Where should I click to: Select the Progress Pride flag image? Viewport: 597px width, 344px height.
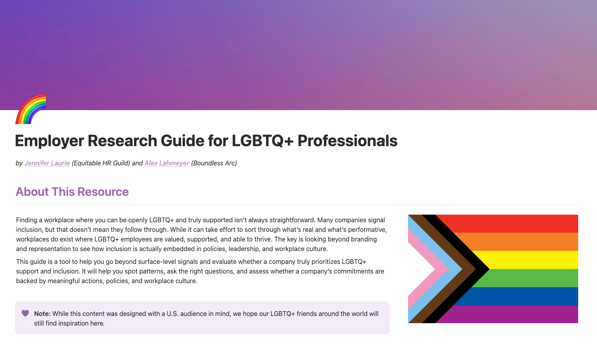(x=492, y=269)
